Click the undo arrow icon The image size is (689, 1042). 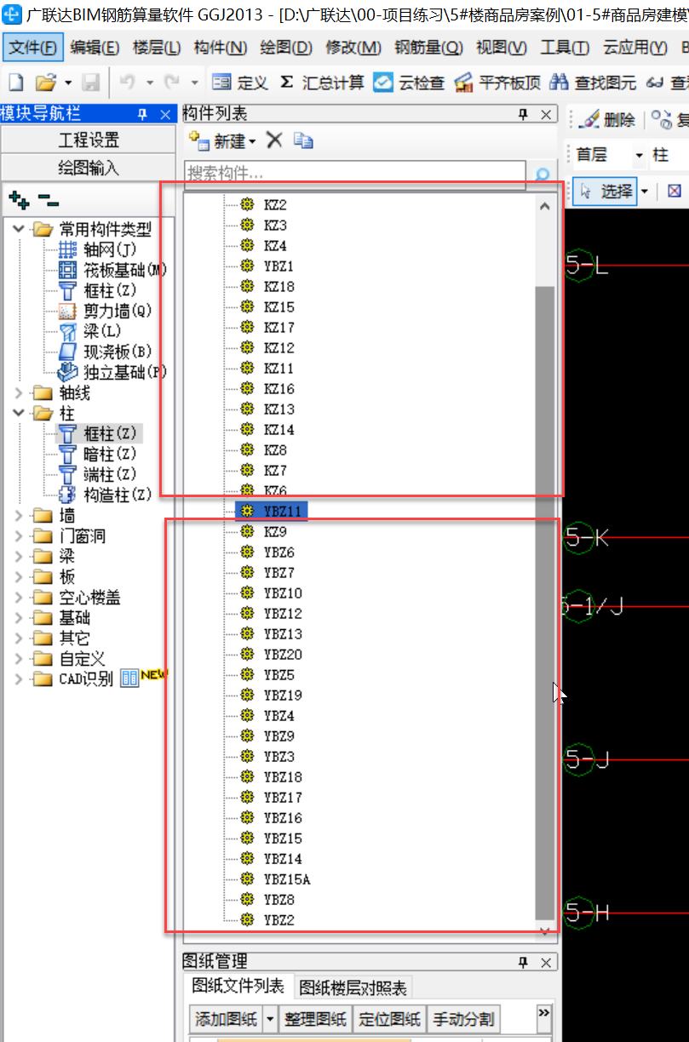coord(128,83)
